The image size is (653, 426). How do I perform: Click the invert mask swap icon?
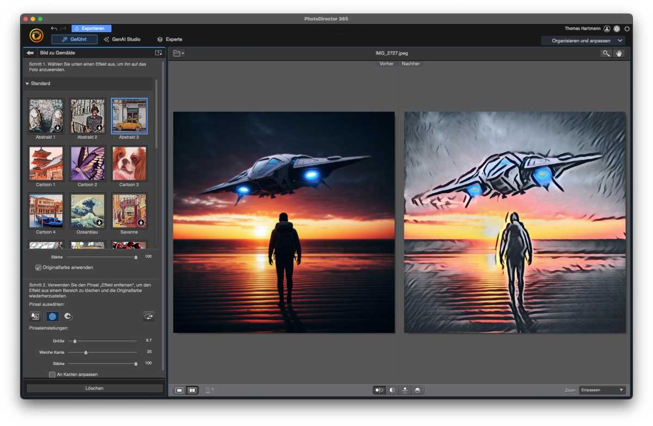pos(149,316)
